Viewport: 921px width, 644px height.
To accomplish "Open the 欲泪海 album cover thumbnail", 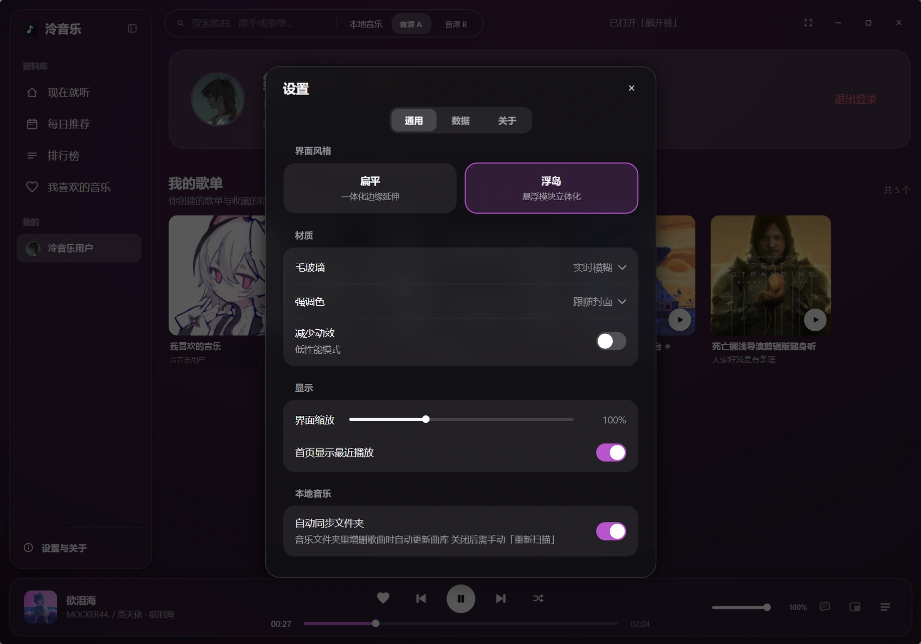I will (x=41, y=606).
